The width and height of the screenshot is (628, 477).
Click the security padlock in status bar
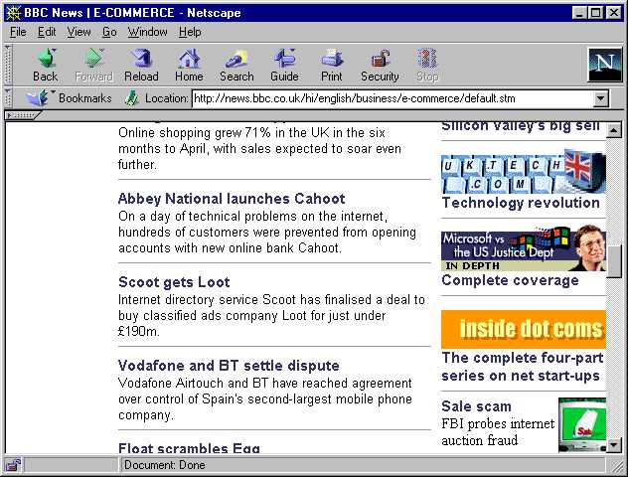pos(13,465)
